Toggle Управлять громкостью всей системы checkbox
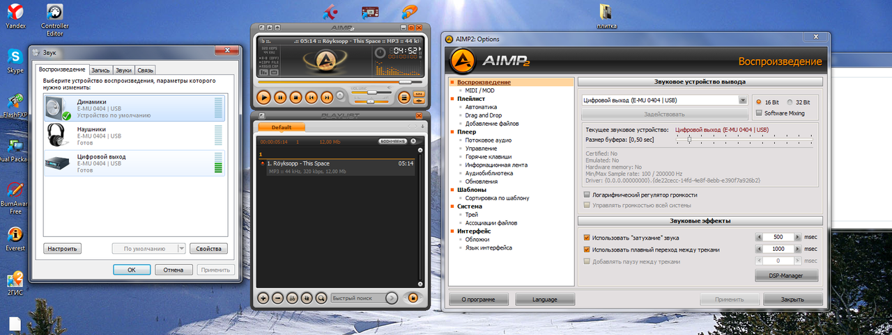 click(637, 205)
